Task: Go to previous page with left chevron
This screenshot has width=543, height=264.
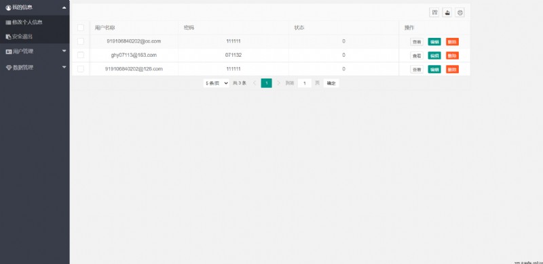Action: [x=255, y=83]
